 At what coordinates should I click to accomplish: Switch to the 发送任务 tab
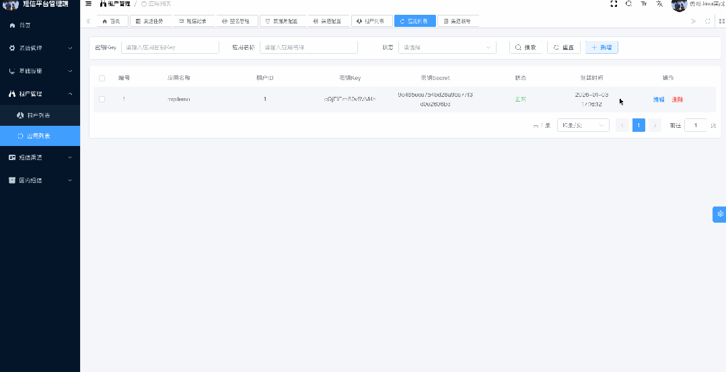tap(151, 21)
